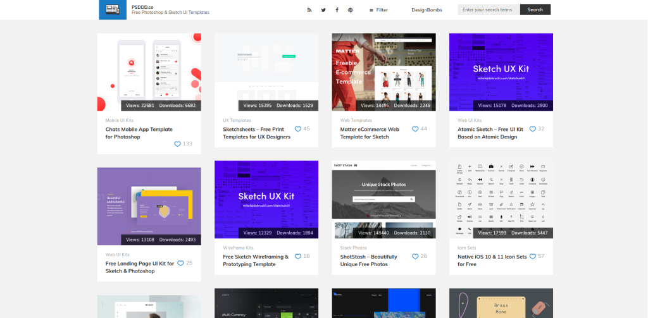The image size is (648, 318).
Task: Like the Chats Mobile App Template
Action: (x=178, y=144)
